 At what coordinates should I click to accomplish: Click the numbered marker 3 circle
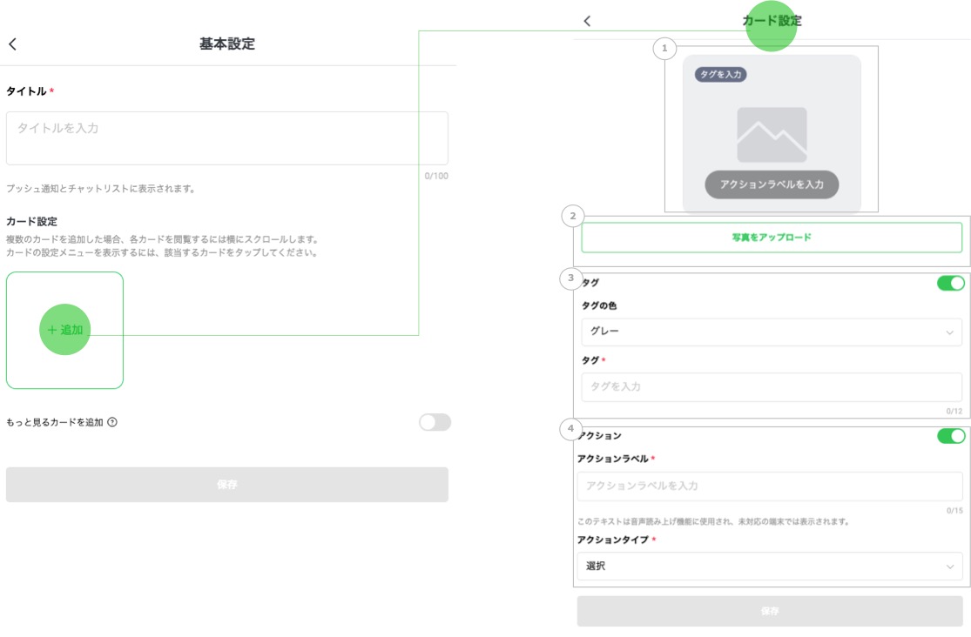pos(570,278)
